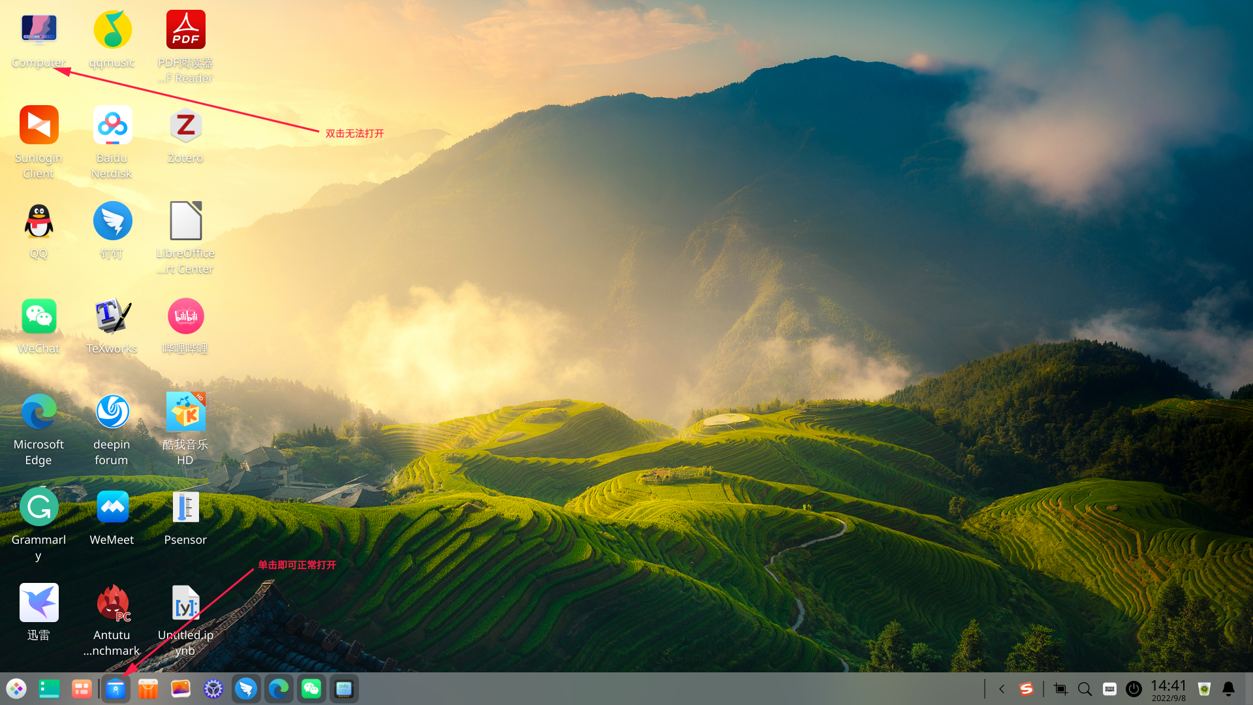Open the Trash from the tray
This screenshot has width=1253, height=705.
pos(1205,689)
